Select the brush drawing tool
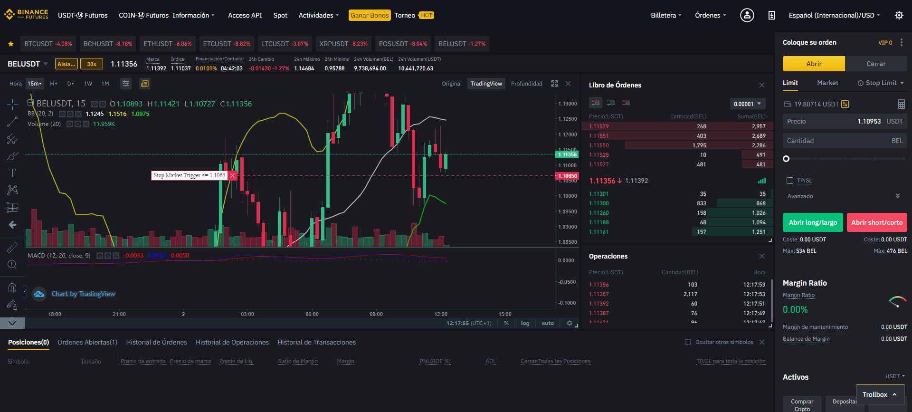Viewport: 912px width, 412px height. pyautogui.click(x=12, y=156)
